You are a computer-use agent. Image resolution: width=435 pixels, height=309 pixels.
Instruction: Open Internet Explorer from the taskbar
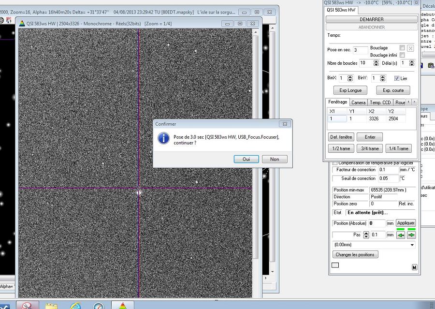[75, 306]
